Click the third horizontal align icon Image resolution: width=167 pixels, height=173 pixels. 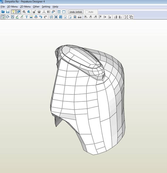pos(95,17)
